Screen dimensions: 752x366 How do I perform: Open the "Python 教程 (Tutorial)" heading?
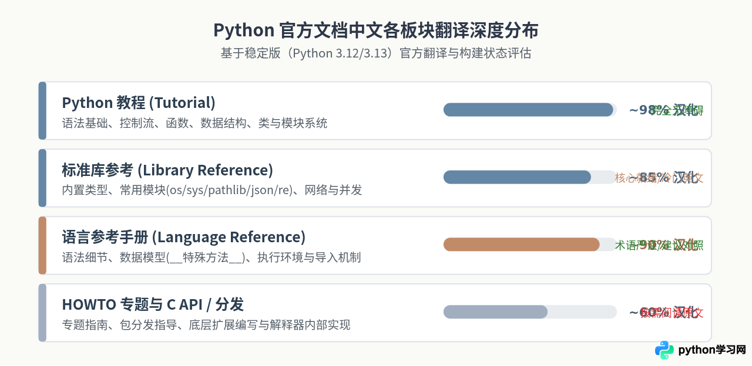tap(139, 103)
